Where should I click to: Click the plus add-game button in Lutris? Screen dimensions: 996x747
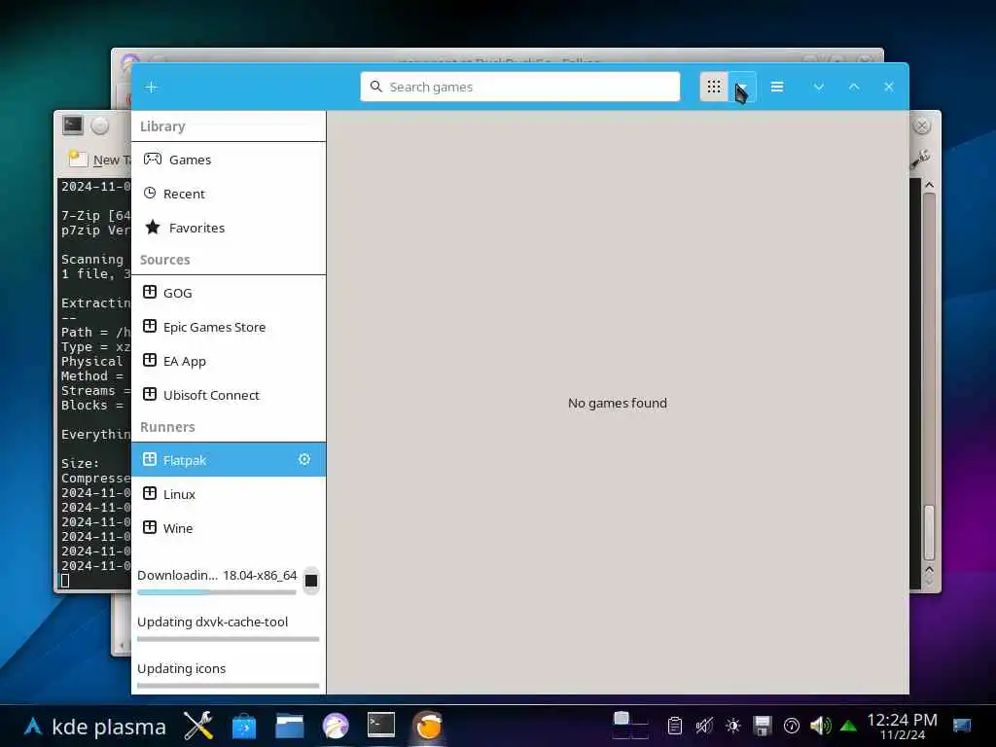point(151,87)
